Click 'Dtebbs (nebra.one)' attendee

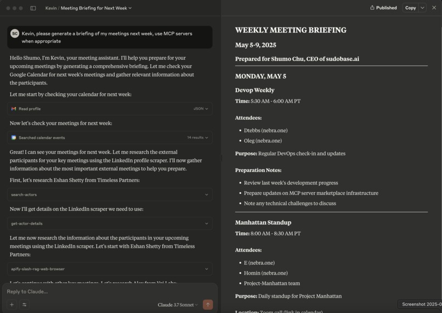(265, 130)
